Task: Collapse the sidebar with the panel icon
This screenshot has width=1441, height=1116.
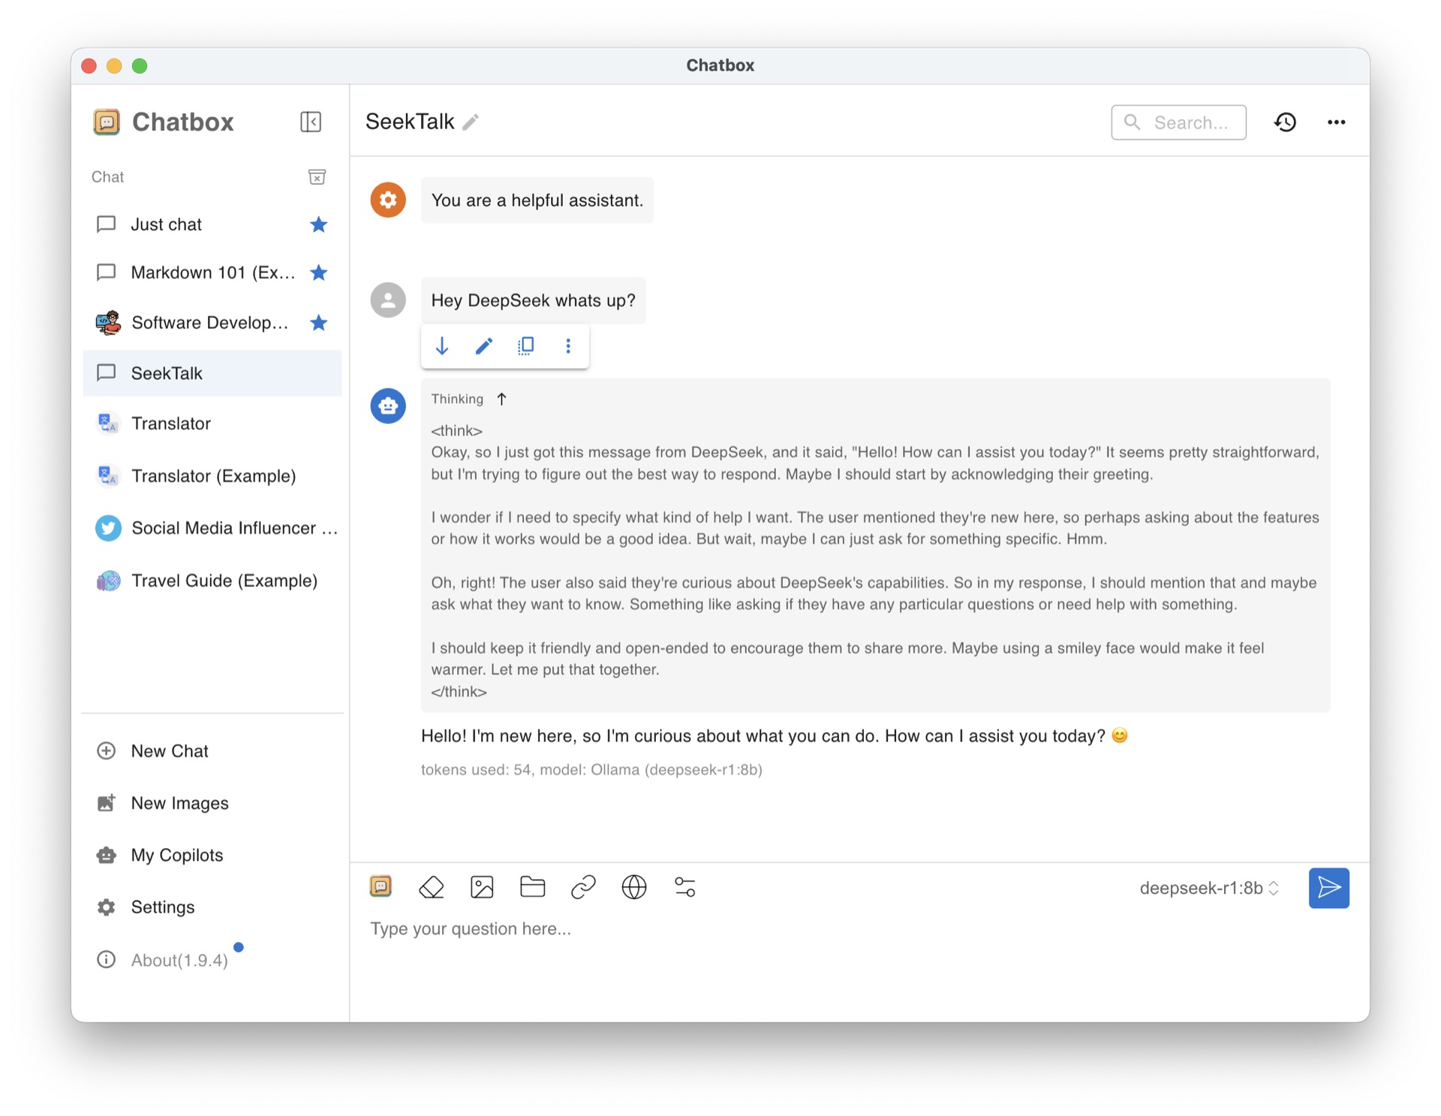Action: (311, 122)
